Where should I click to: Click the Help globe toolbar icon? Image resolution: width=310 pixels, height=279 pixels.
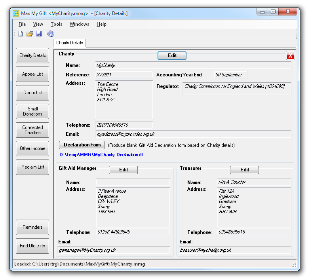coord(50,34)
